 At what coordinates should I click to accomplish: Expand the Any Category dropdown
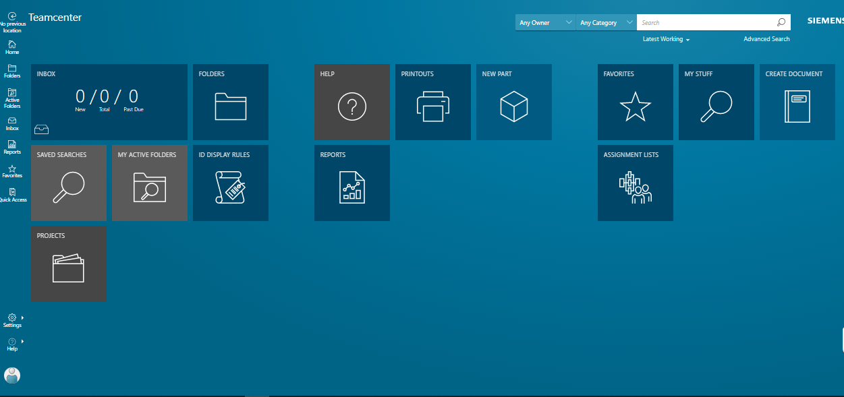click(x=605, y=22)
